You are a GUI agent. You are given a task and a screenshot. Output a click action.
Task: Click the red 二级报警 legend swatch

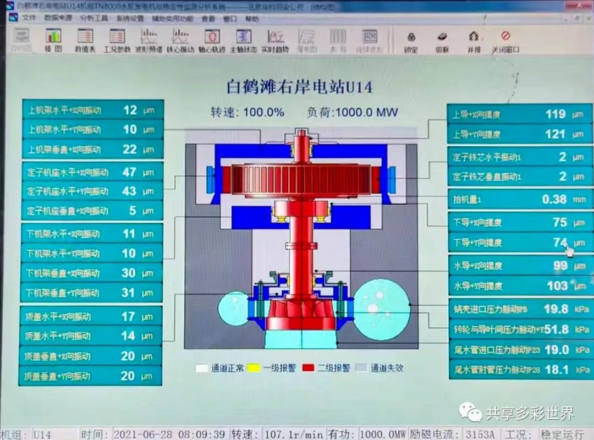[308, 367]
